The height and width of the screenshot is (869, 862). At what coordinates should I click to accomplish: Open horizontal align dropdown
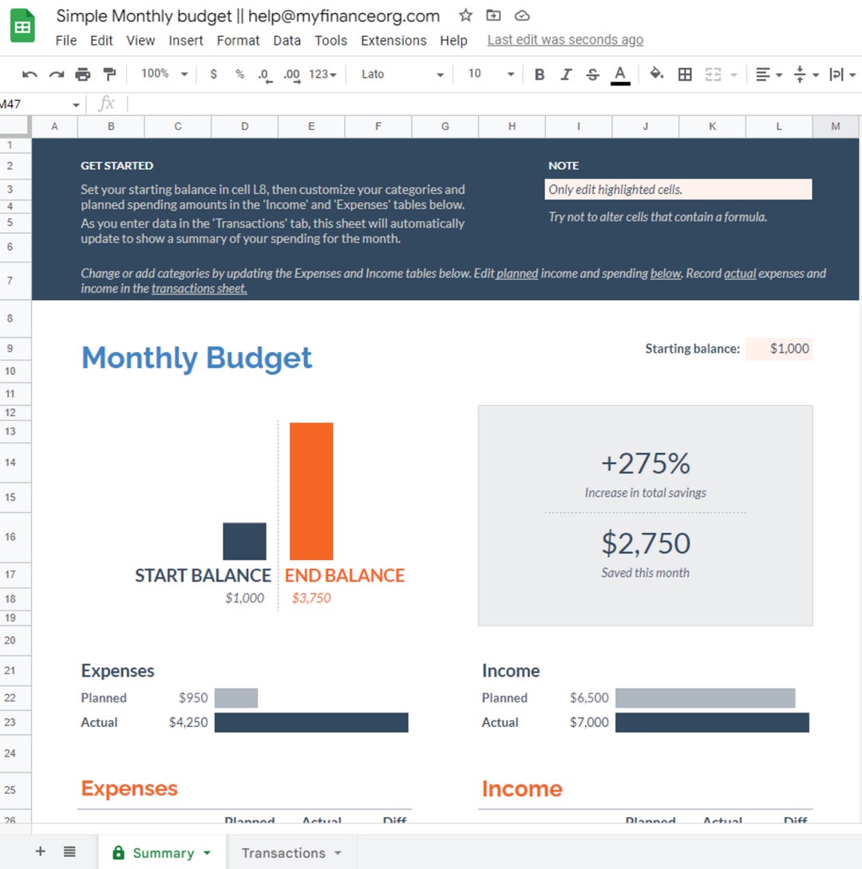769,74
